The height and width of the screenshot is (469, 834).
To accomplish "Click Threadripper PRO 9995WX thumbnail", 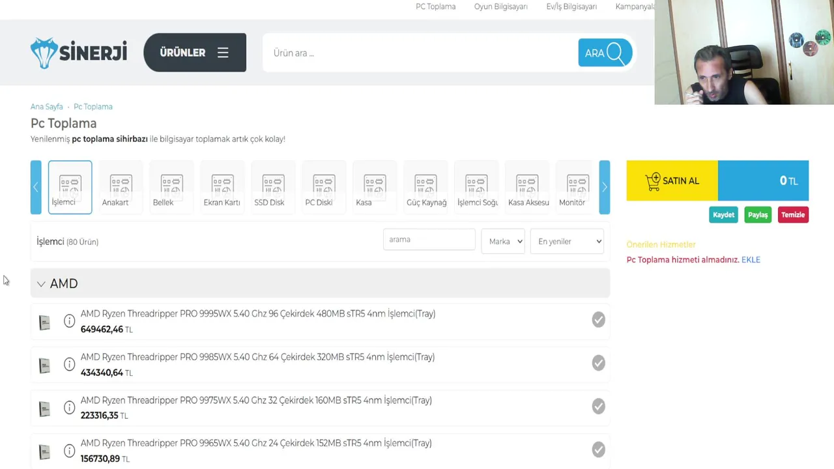I will pos(44,322).
